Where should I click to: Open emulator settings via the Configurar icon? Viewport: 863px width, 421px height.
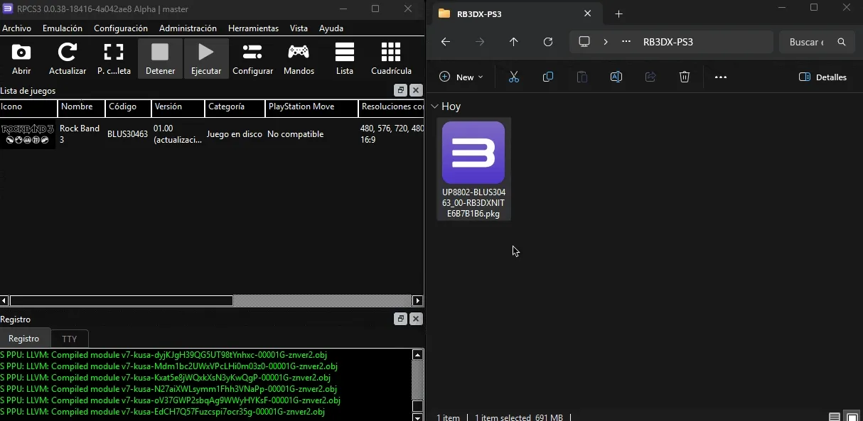tap(252, 57)
